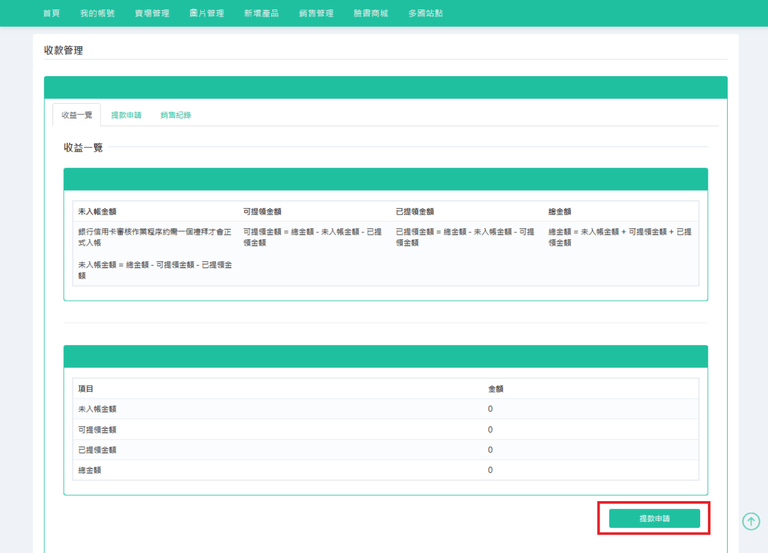The height and width of the screenshot is (553, 768).
Task: Click the scroll-to-top arrow icon
Action: (x=751, y=521)
